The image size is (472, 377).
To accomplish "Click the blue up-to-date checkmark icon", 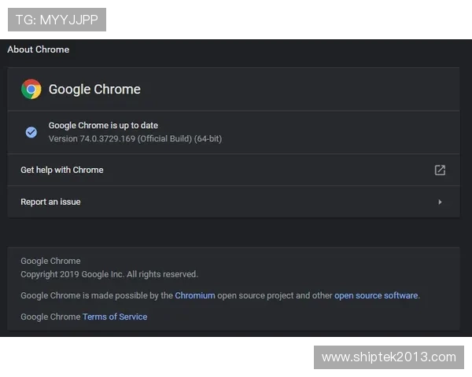I will click(x=31, y=132).
